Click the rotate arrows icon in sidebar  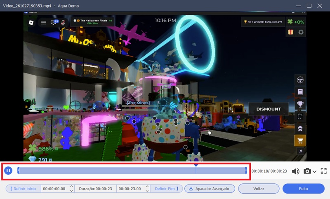pos(300,116)
